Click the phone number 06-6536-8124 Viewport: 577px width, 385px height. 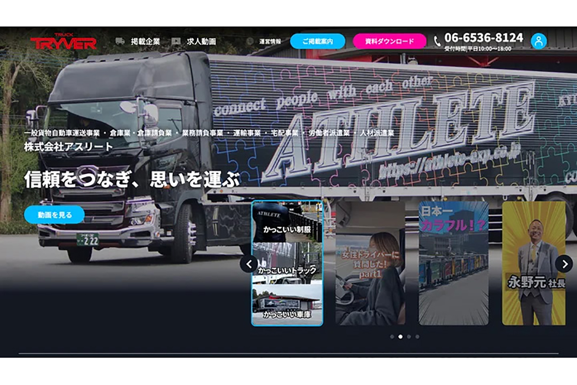(484, 38)
